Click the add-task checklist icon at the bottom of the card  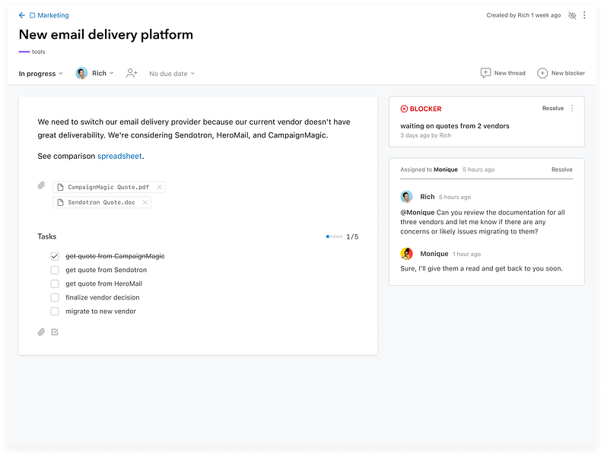tap(55, 332)
